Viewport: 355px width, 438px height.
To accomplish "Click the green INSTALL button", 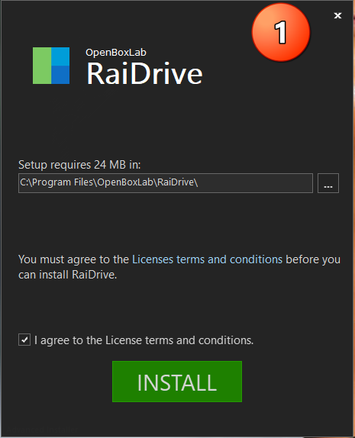I will (x=177, y=382).
